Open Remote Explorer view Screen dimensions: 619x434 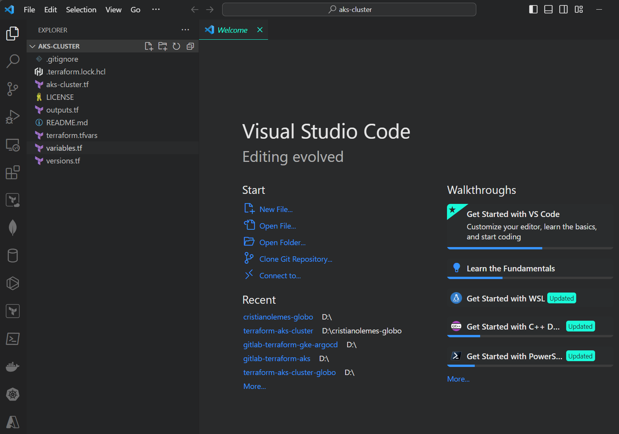click(13, 145)
